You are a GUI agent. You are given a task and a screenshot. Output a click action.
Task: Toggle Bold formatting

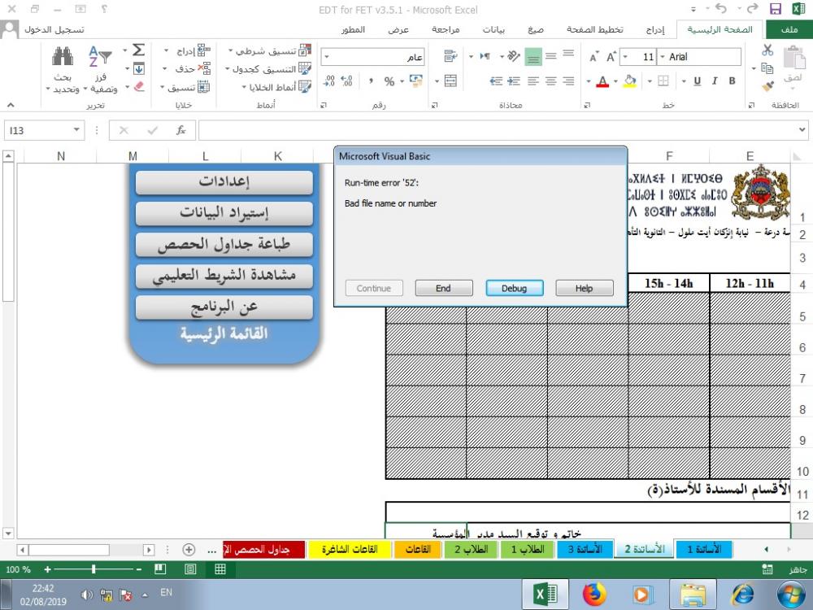click(x=733, y=81)
